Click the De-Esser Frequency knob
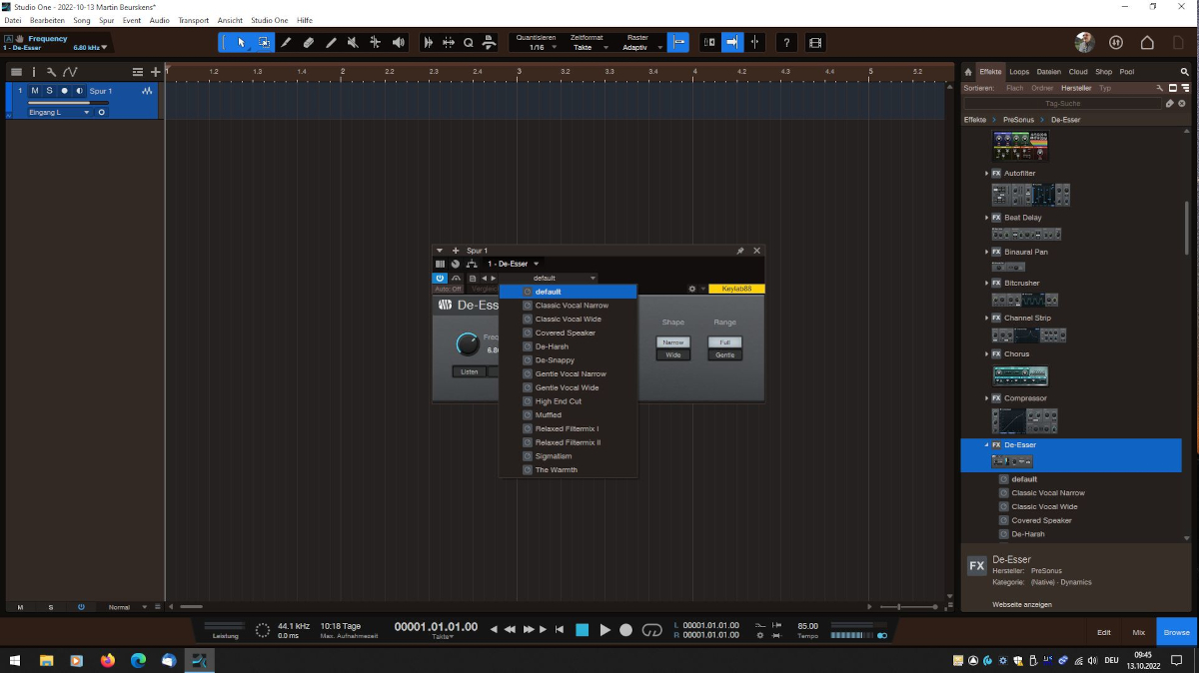 click(x=467, y=344)
